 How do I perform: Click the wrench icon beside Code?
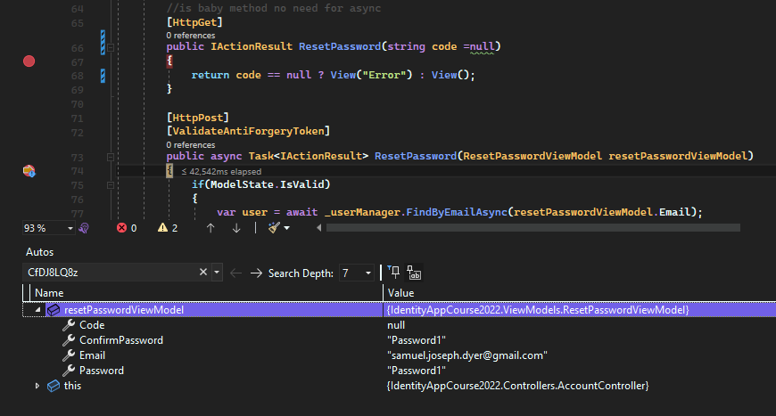tap(69, 325)
